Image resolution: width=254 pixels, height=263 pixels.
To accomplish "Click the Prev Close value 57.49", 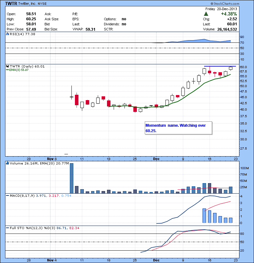I will point(31,29).
